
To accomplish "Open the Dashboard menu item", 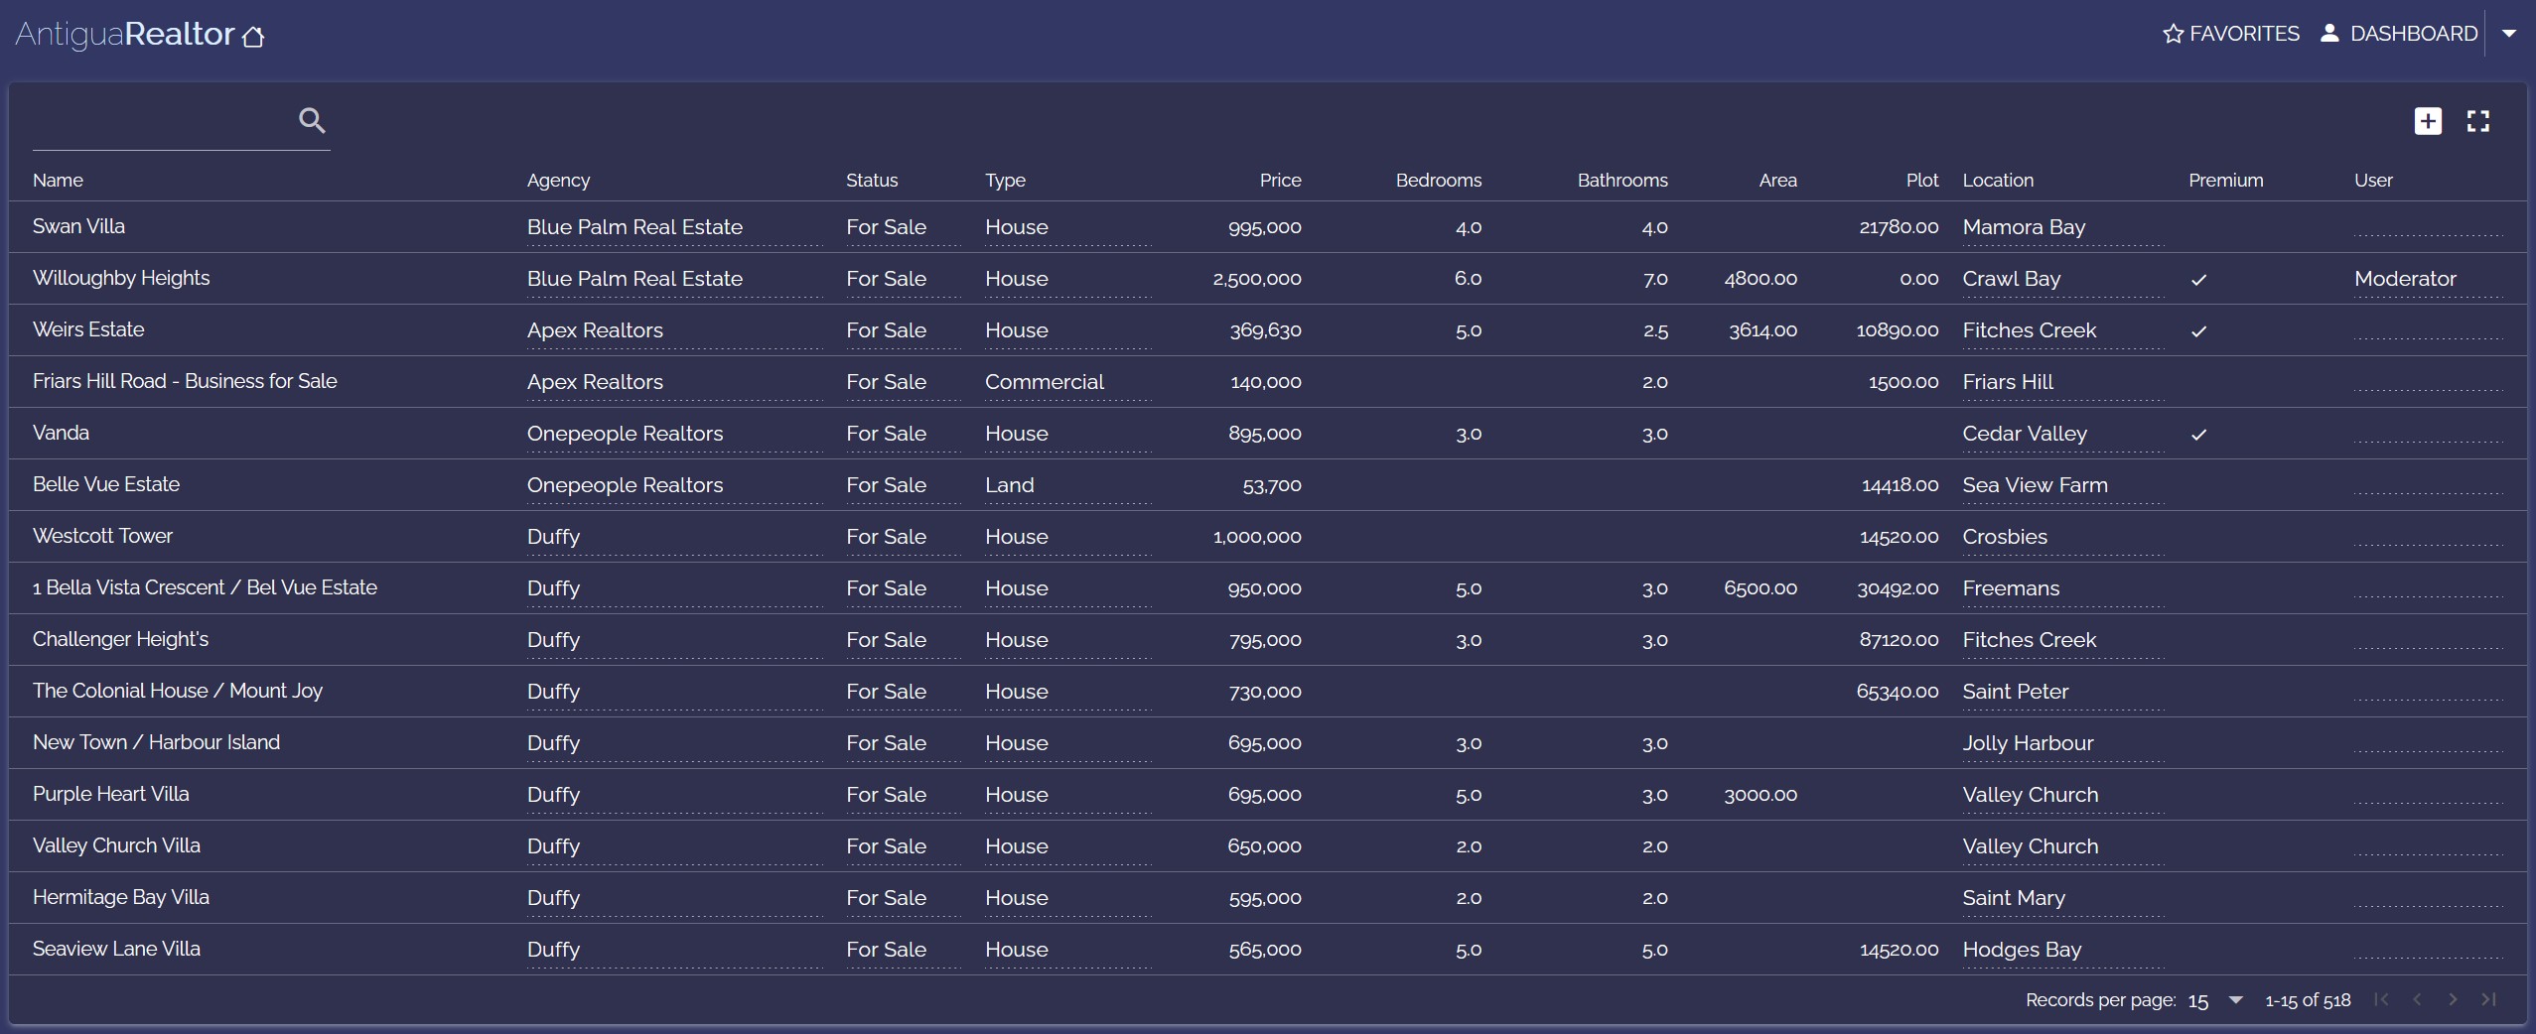I will pyautogui.click(x=2399, y=34).
